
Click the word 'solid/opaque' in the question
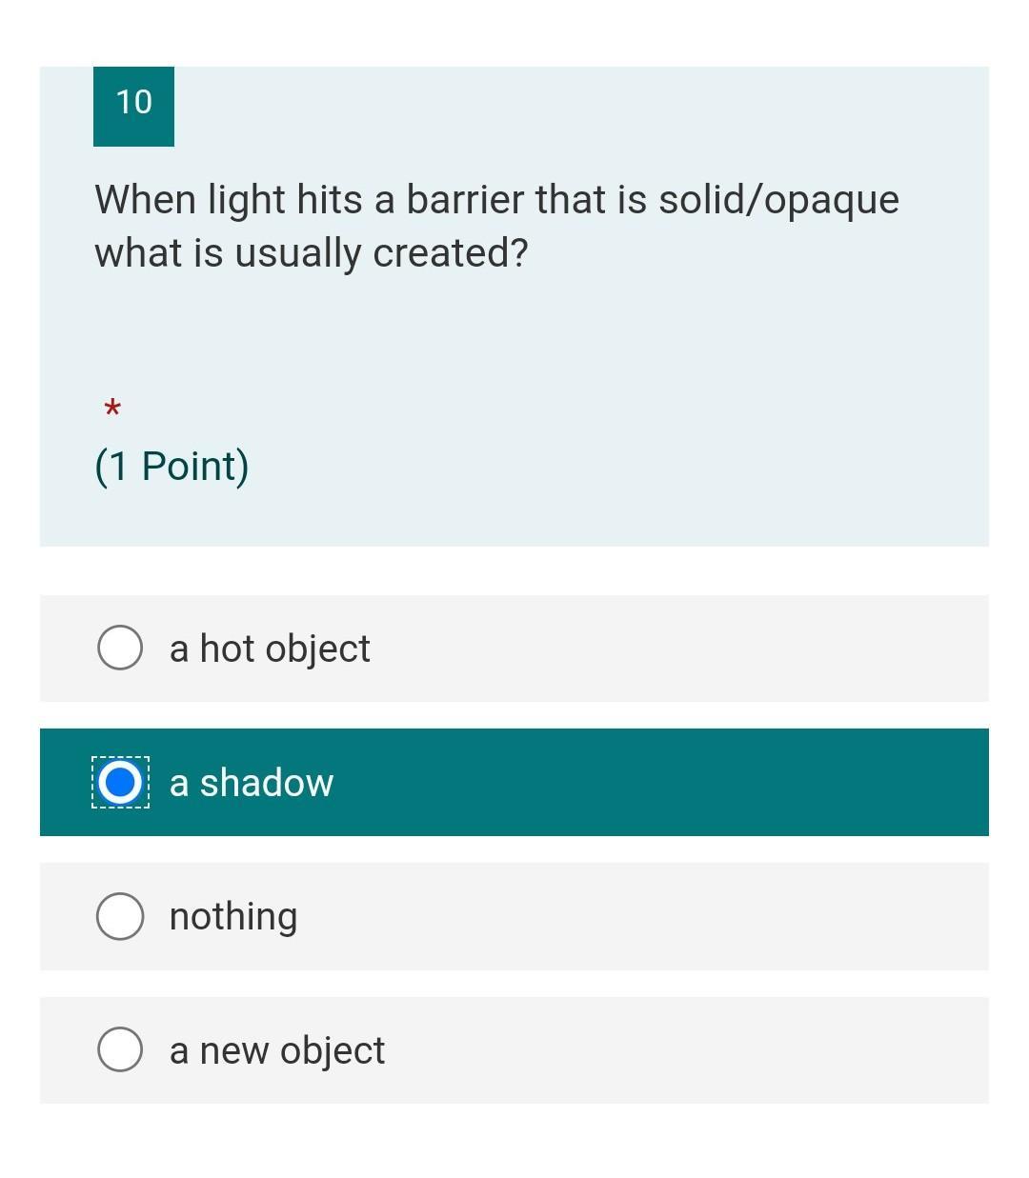point(778,201)
